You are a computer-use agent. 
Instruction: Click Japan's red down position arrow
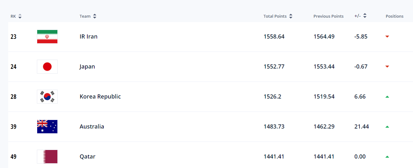point(387,67)
